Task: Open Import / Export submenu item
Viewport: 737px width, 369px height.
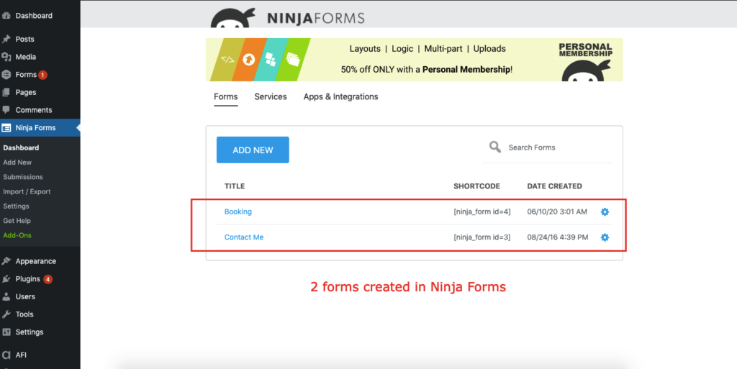Action: (x=27, y=191)
